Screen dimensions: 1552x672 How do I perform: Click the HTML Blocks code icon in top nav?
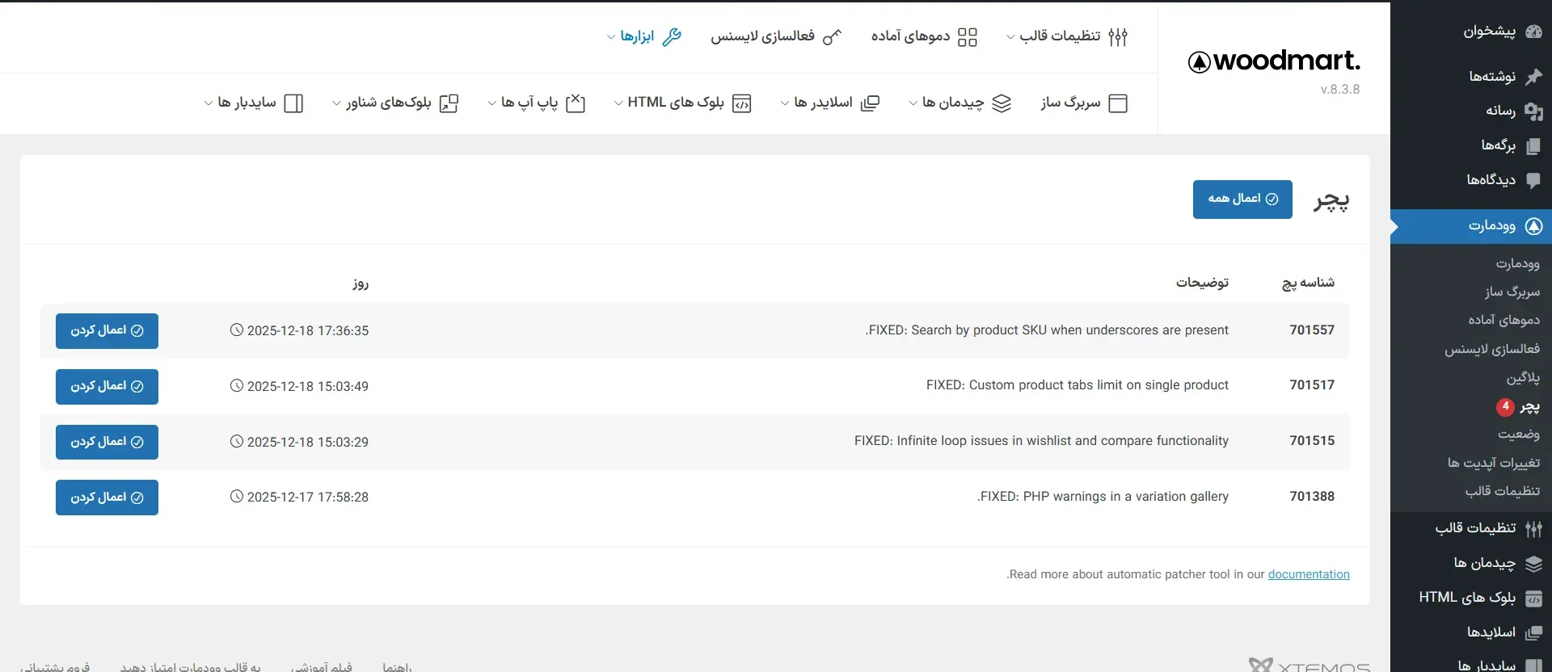click(x=741, y=103)
